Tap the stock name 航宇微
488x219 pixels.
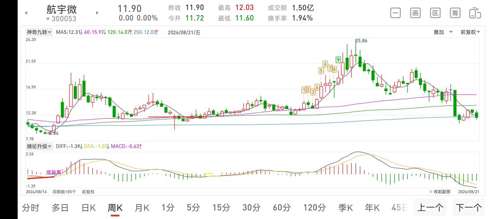tap(61, 9)
